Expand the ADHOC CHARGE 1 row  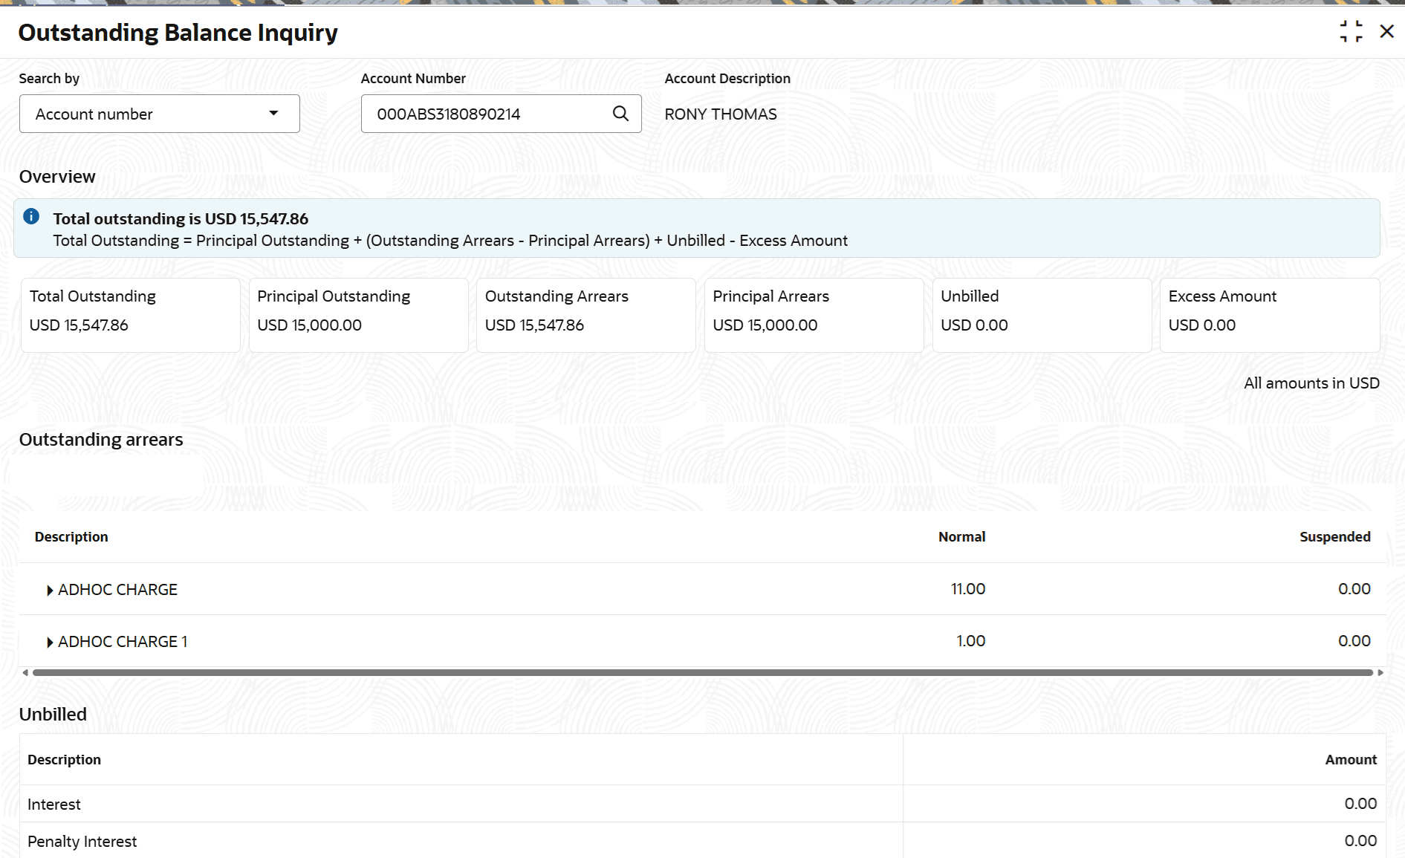(50, 642)
